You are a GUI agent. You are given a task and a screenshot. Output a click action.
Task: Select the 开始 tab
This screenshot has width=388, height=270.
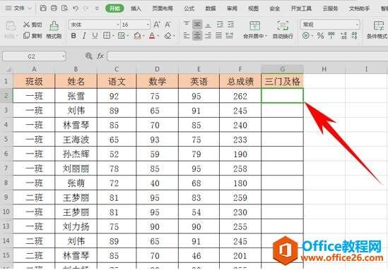(114, 8)
